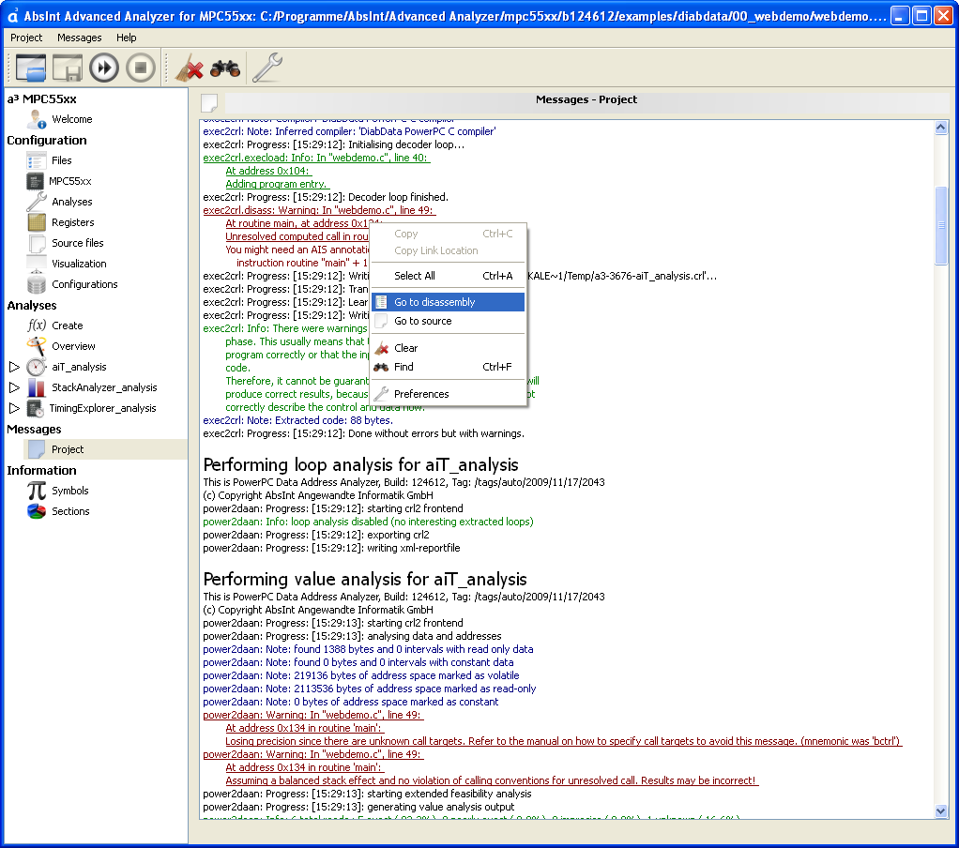Image resolution: width=959 pixels, height=848 pixels.
Task: Choose Preferences in context menu
Action: coord(448,394)
